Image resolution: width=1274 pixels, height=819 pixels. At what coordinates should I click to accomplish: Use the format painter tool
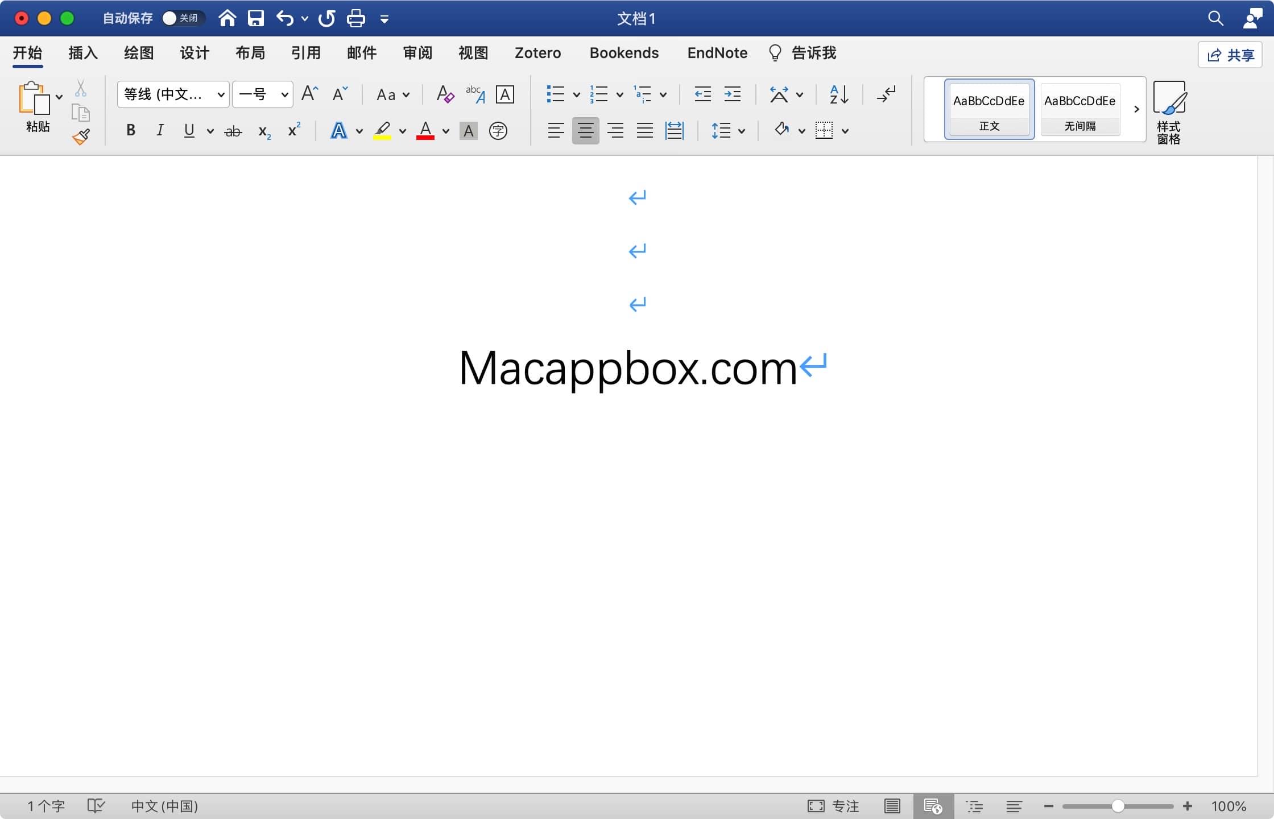(81, 136)
